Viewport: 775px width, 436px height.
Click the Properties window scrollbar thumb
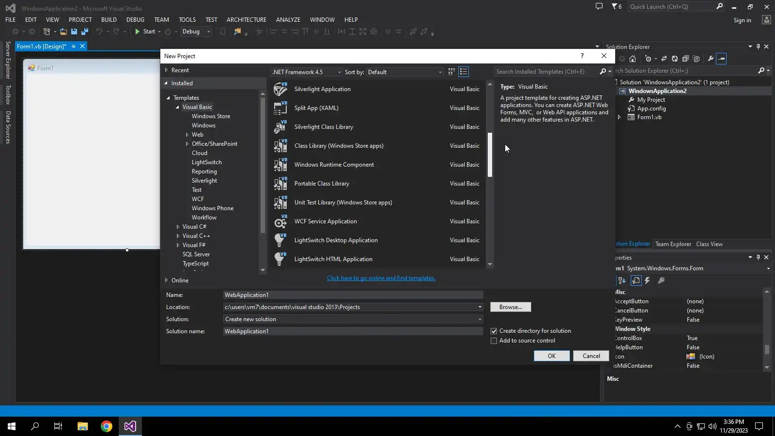click(x=767, y=350)
